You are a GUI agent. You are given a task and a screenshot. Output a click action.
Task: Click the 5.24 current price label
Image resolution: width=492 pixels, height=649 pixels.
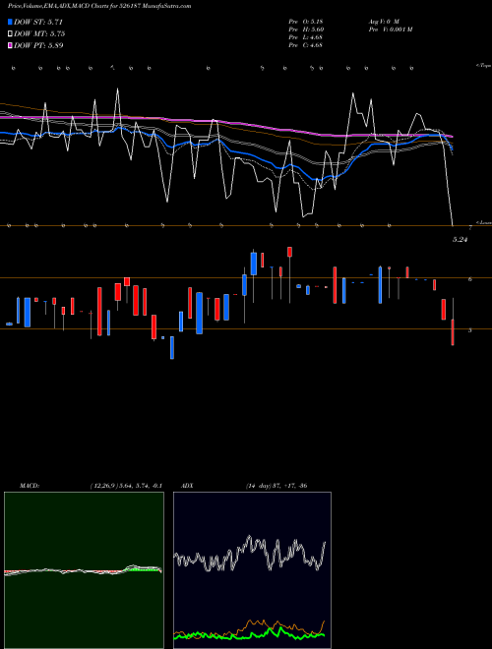pyautogui.click(x=461, y=240)
